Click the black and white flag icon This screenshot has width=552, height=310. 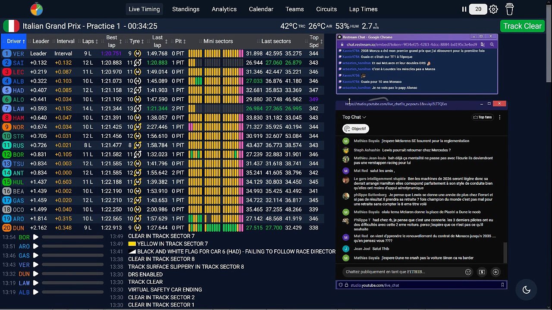[x=132, y=251]
